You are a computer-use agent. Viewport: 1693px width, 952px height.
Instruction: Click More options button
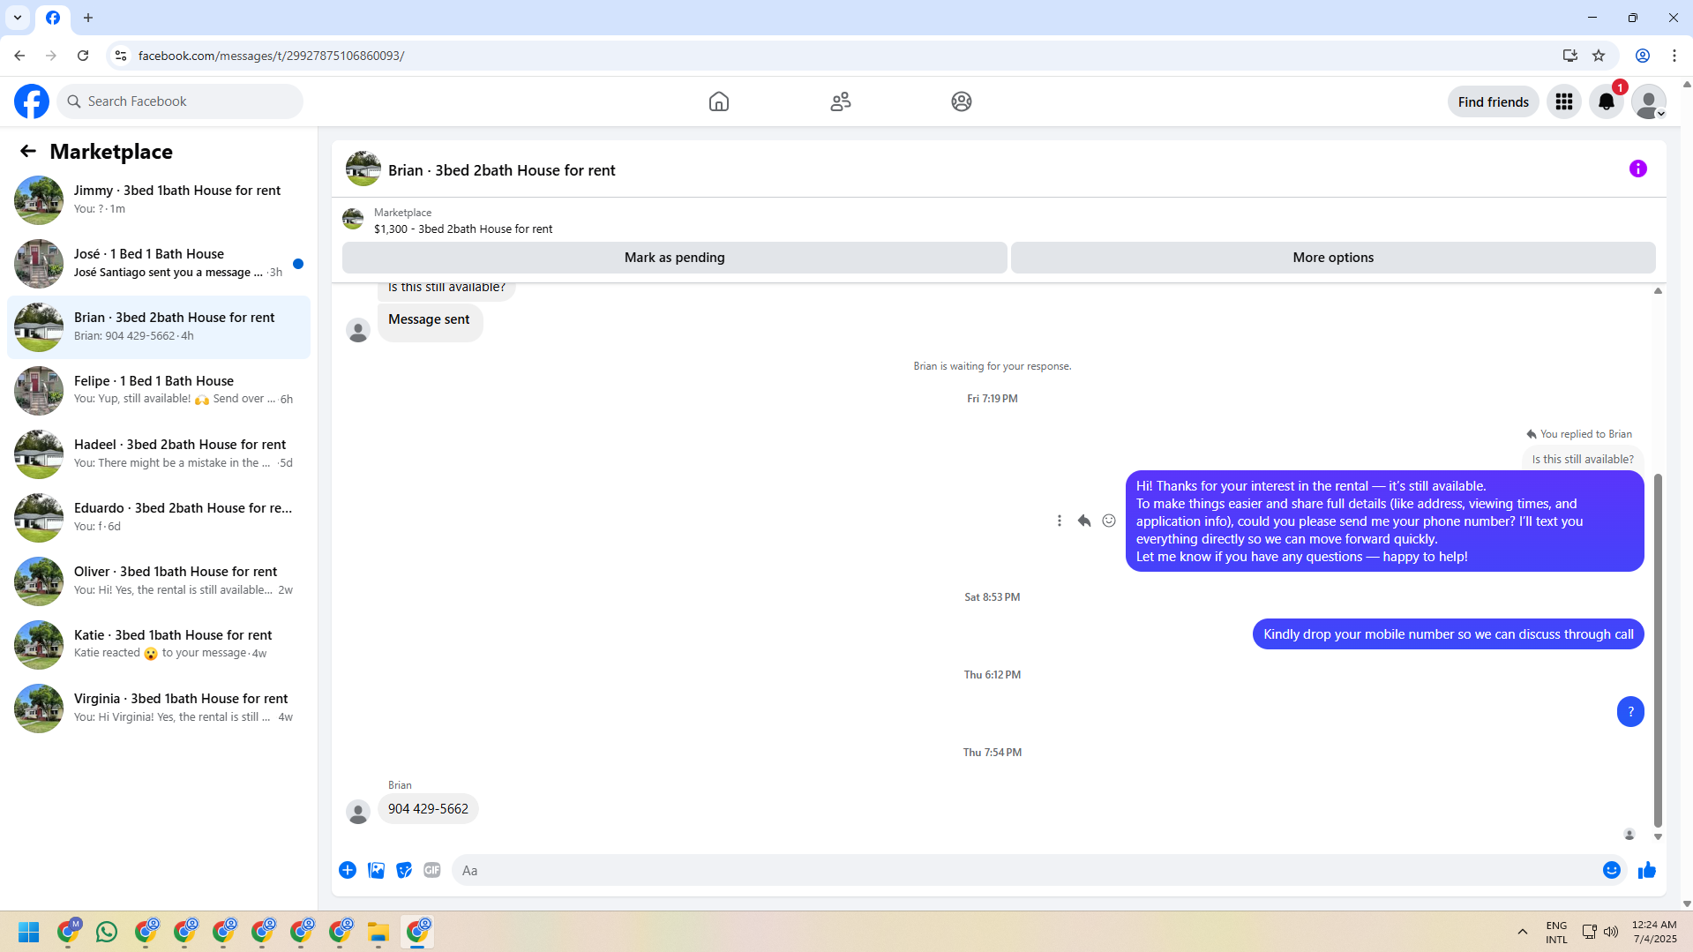click(1333, 258)
